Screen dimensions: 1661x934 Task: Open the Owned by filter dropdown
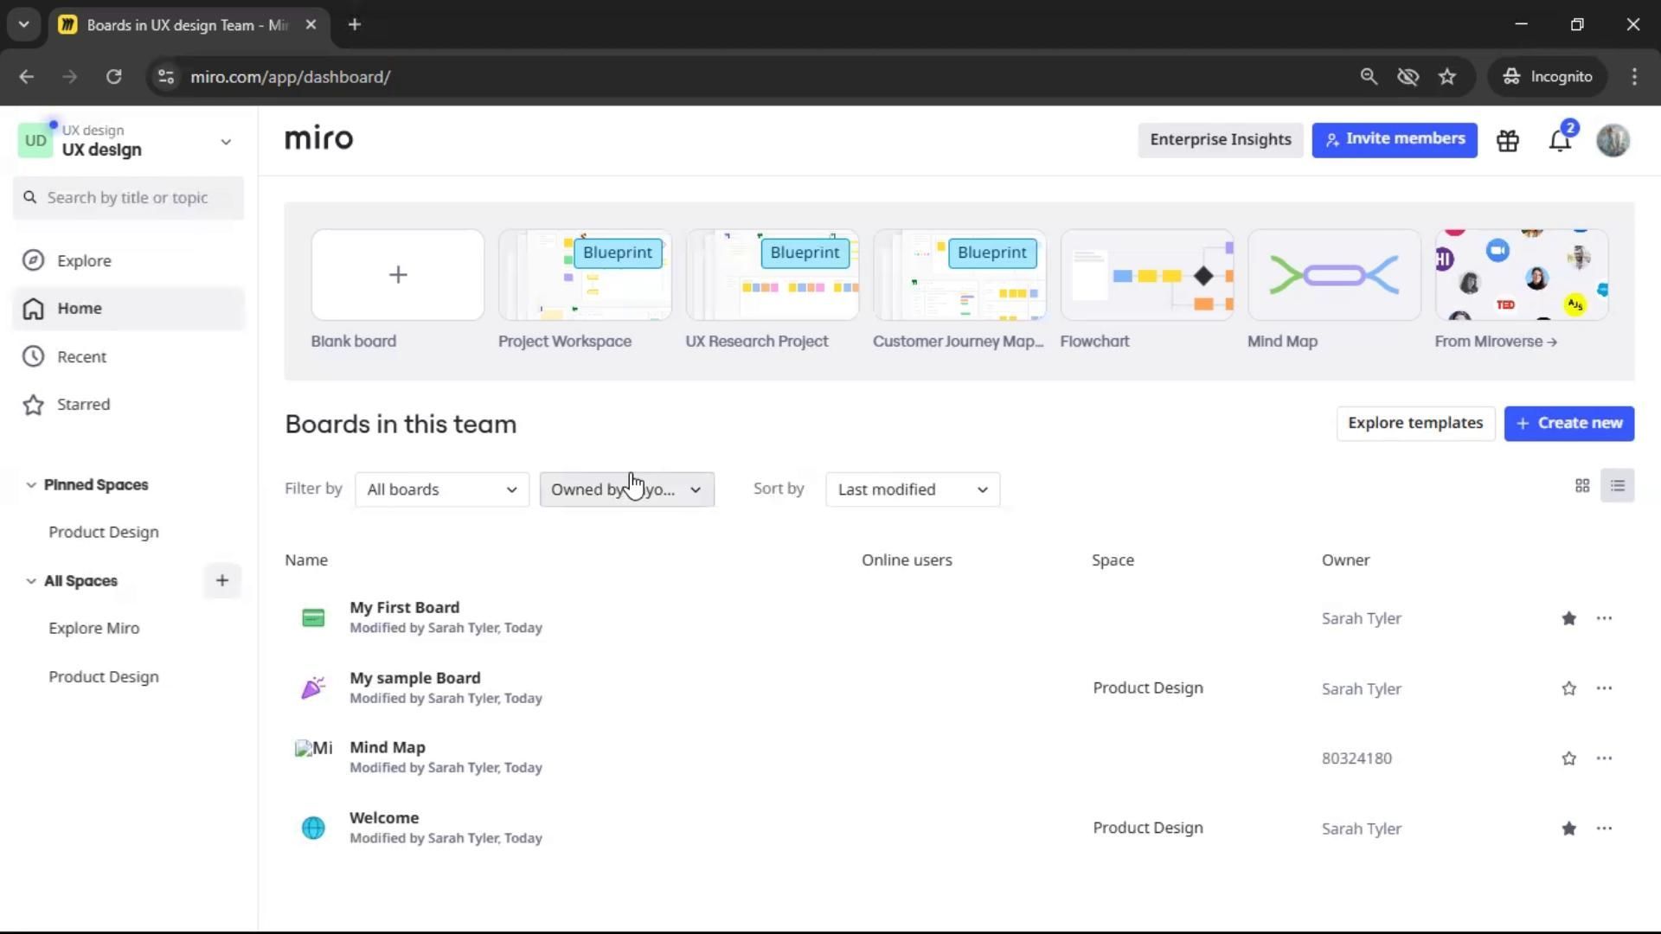point(627,489)
